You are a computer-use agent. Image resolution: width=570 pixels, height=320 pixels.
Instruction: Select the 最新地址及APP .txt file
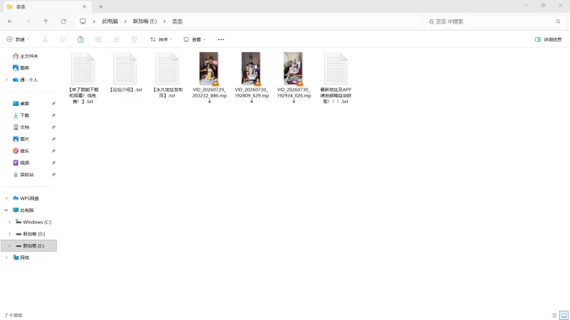pos(336,78)
